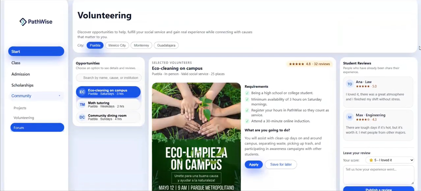Image resolution: width=421 pixels, height=191 pixels.
Task: Click Max's reviewer avatar icon
Action: 350,117
